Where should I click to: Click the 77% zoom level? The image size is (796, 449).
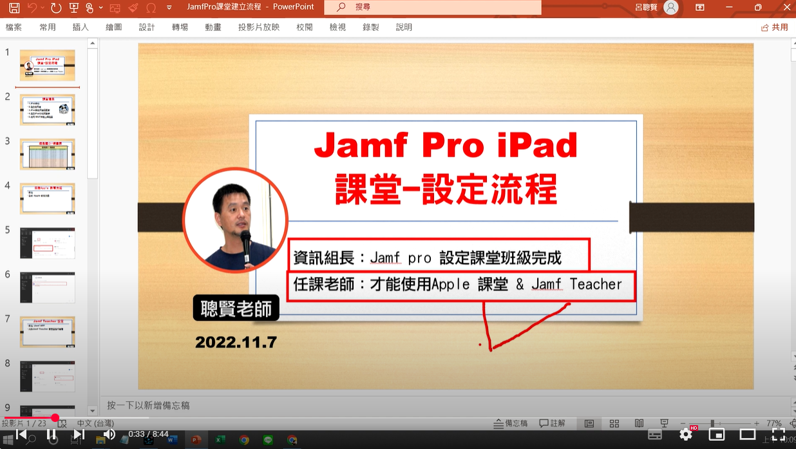(x=774, y=423)
